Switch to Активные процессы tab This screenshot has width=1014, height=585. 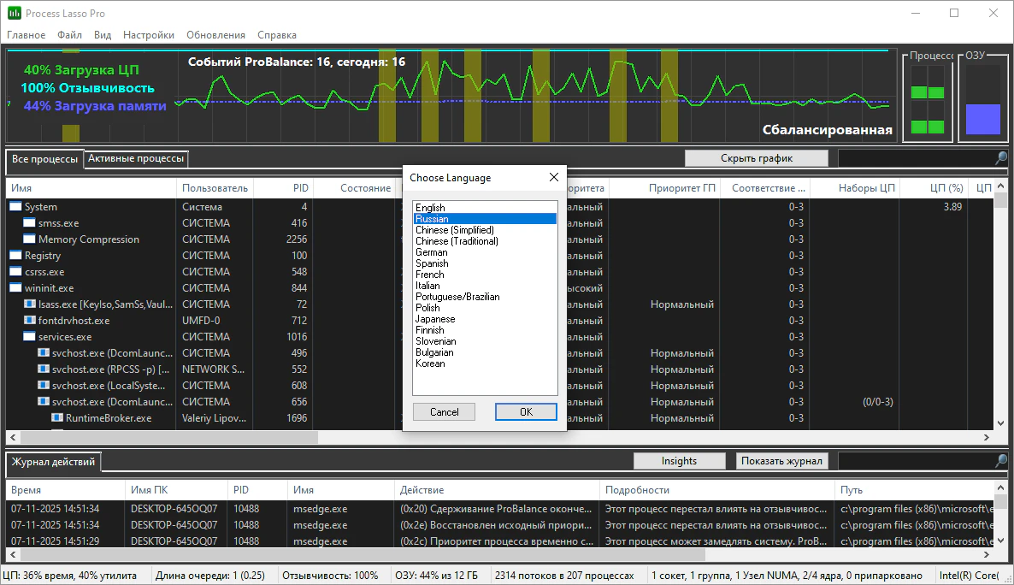(x=136, y=158)
